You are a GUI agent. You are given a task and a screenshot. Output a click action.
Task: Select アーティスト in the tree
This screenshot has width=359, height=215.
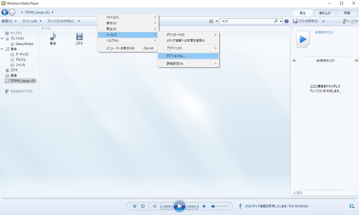pos(20,54)
